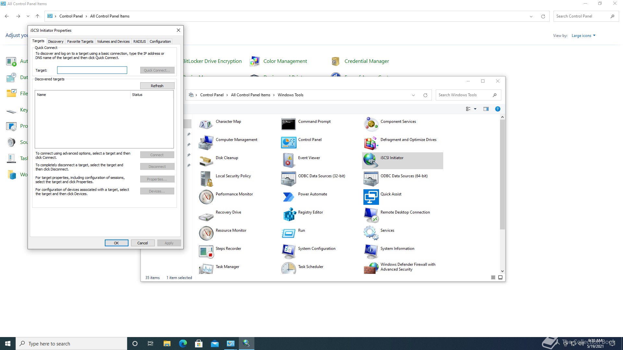Open Character Map tool

coord(206,124)
